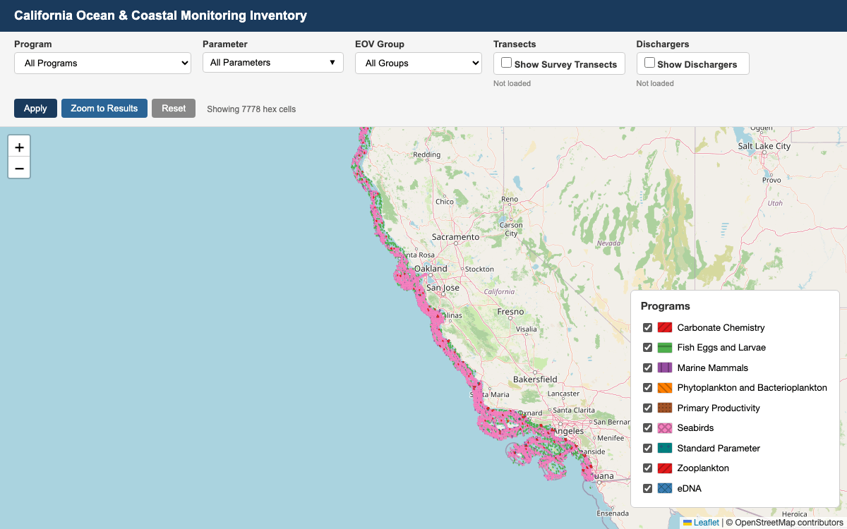The image size is (847, 529).
Task: Uncheck the Carbonate Chemistry program checkbox
Action: 647,327
